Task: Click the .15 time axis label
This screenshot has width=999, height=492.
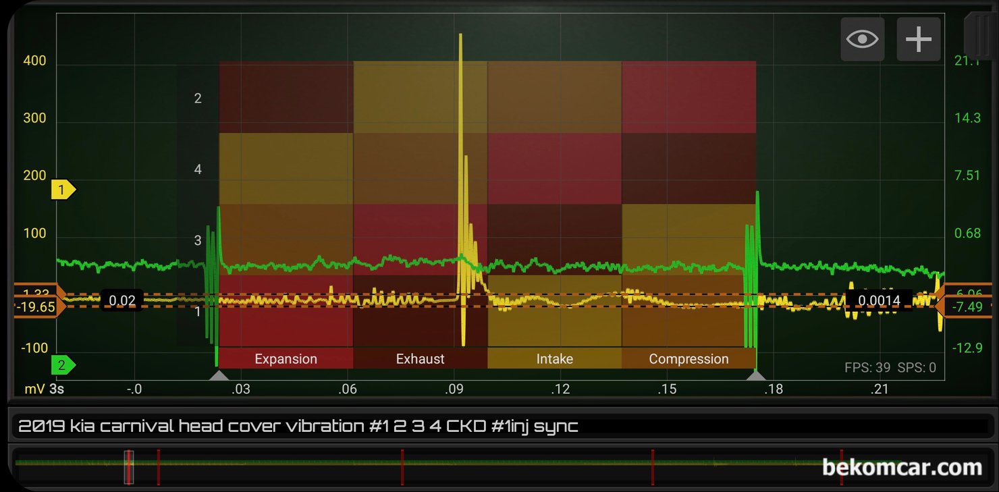Action: coord(666,389)
